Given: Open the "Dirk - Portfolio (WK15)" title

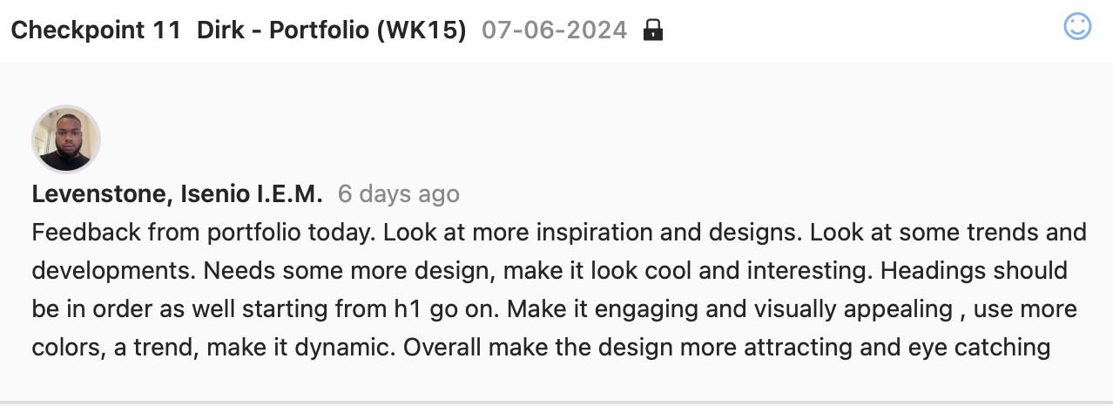Looking at the screenshot, I should [331, 30].
